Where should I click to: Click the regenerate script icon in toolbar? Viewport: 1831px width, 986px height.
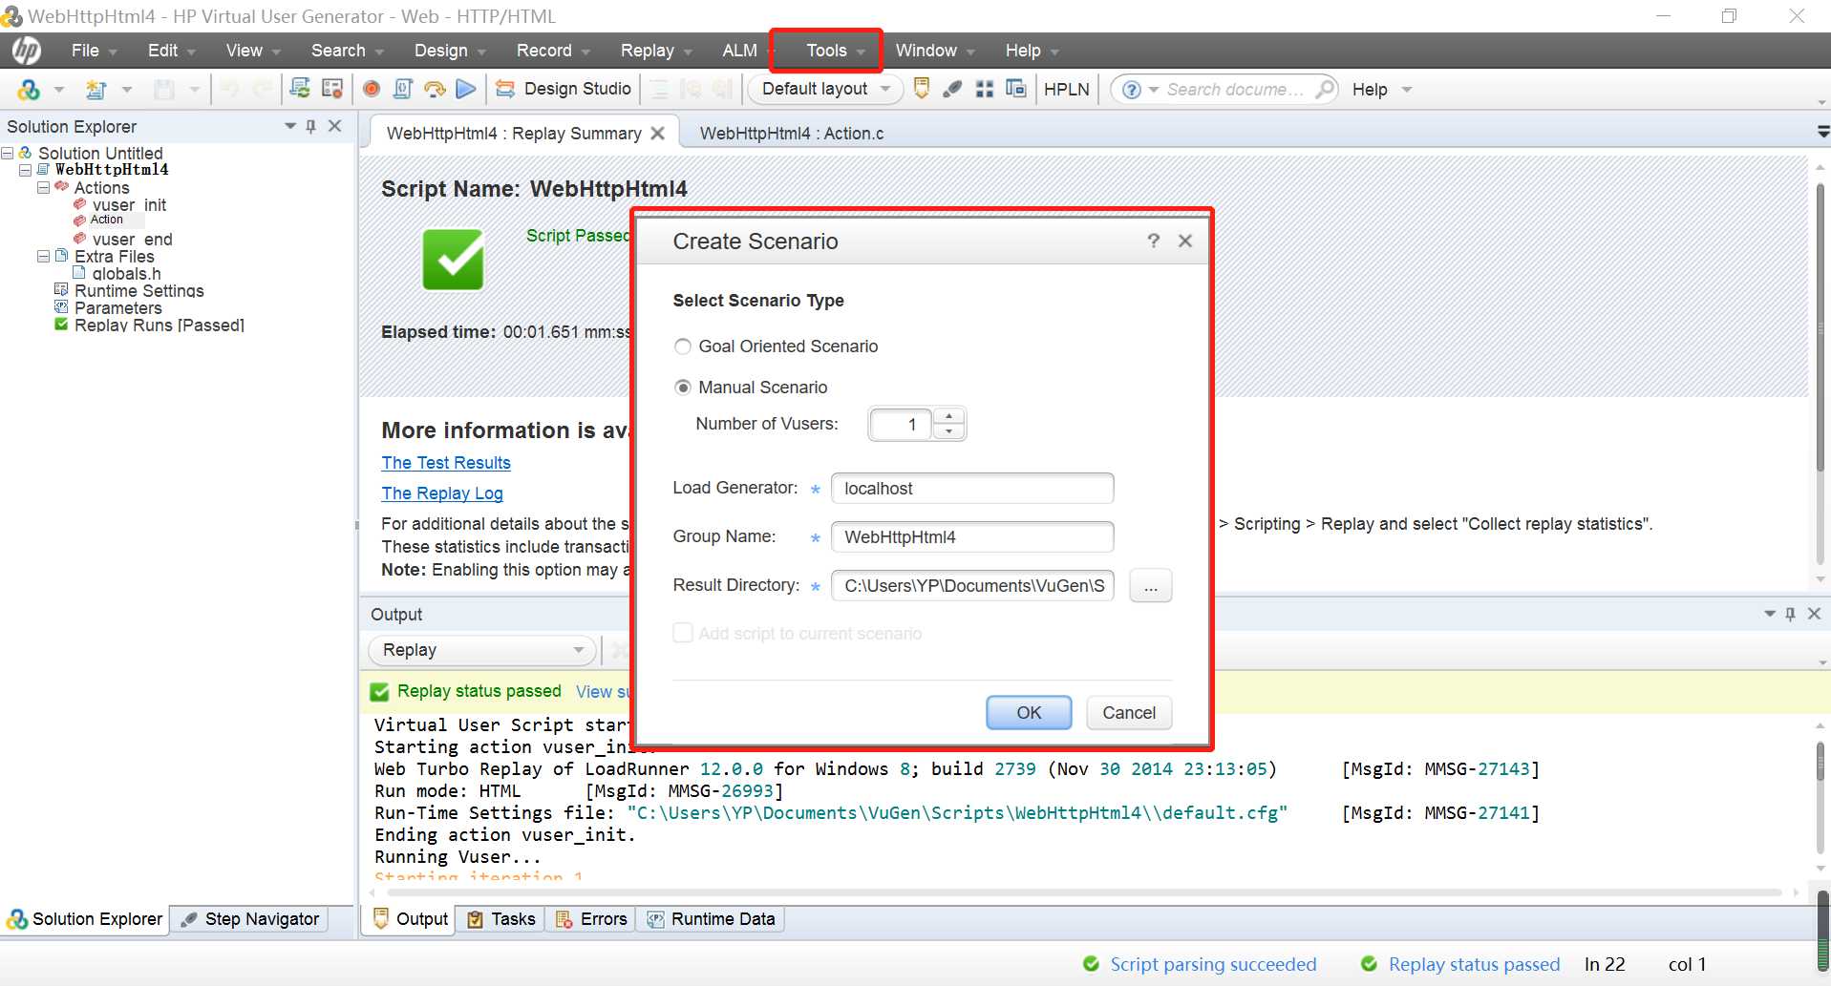point(300,89)
